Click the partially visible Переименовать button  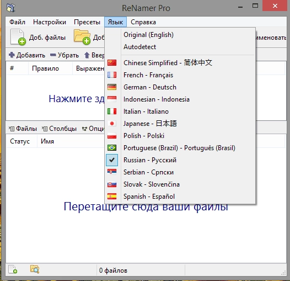point(271,38)
